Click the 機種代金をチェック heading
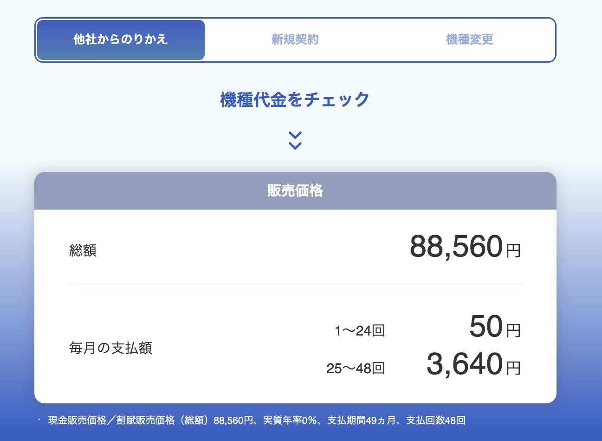 pos(295,99)
